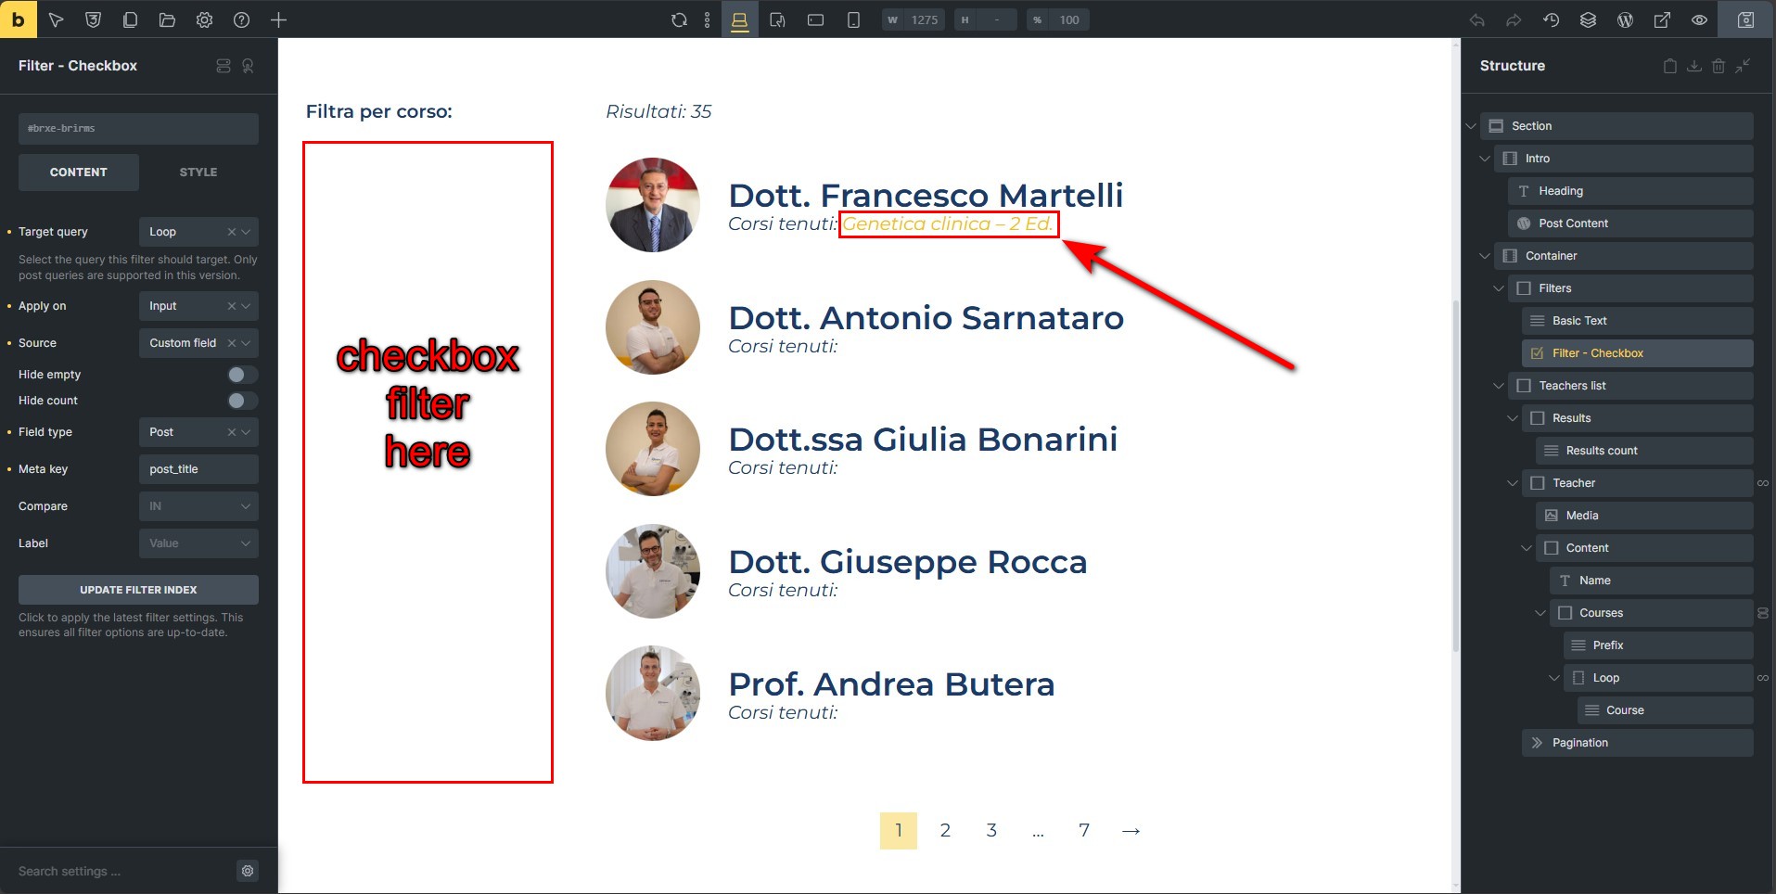Toggle the Hide count switch

coord(242,401)
